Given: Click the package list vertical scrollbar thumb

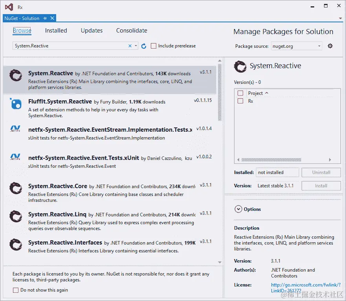Looking at the screenshot, I should [220, 92].
